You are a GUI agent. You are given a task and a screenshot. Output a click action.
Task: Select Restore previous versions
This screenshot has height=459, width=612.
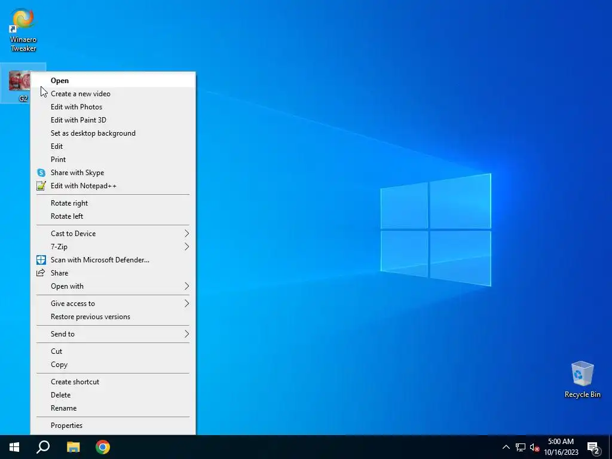[x=113, y=317]
